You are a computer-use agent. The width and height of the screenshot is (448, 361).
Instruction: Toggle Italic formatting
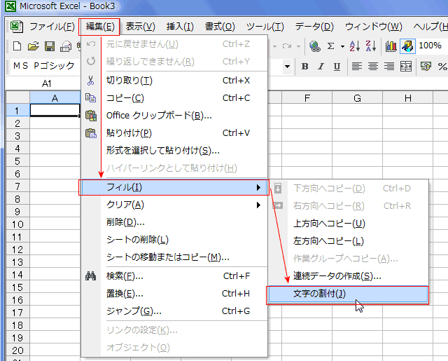(321, 67)
